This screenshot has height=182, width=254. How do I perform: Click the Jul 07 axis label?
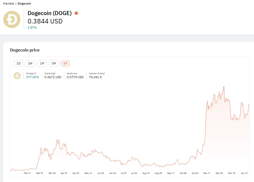[123, 173]
